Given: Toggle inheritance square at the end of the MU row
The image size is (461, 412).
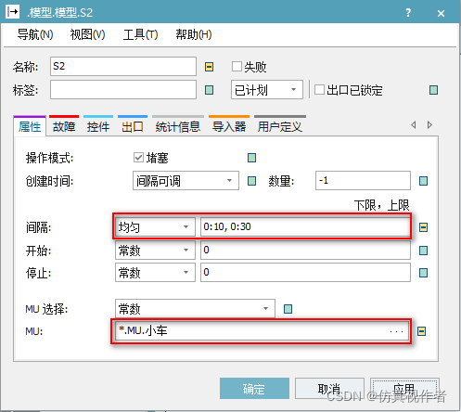Looking at the screenshot, I should [421, 331].
